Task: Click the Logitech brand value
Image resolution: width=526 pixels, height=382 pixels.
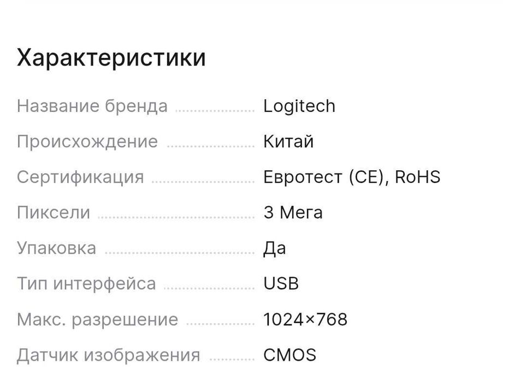Action: coord(299,106)
